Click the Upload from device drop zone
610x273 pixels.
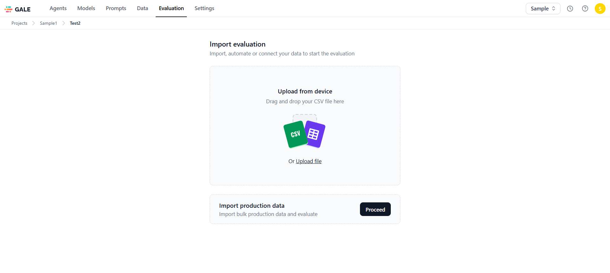pyautogui.click(x=305, y=125)
